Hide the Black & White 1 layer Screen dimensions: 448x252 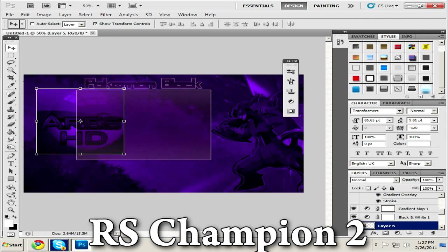(354, 217)
